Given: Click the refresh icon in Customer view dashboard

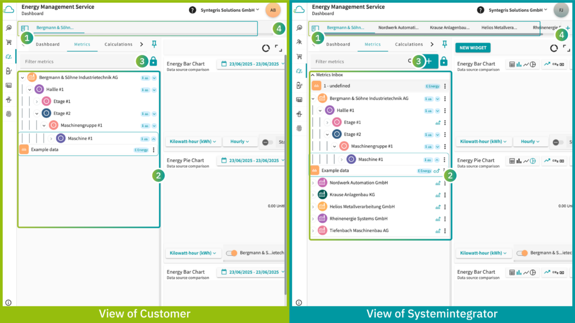Looking at the screenshot, I should click(266, 48).
